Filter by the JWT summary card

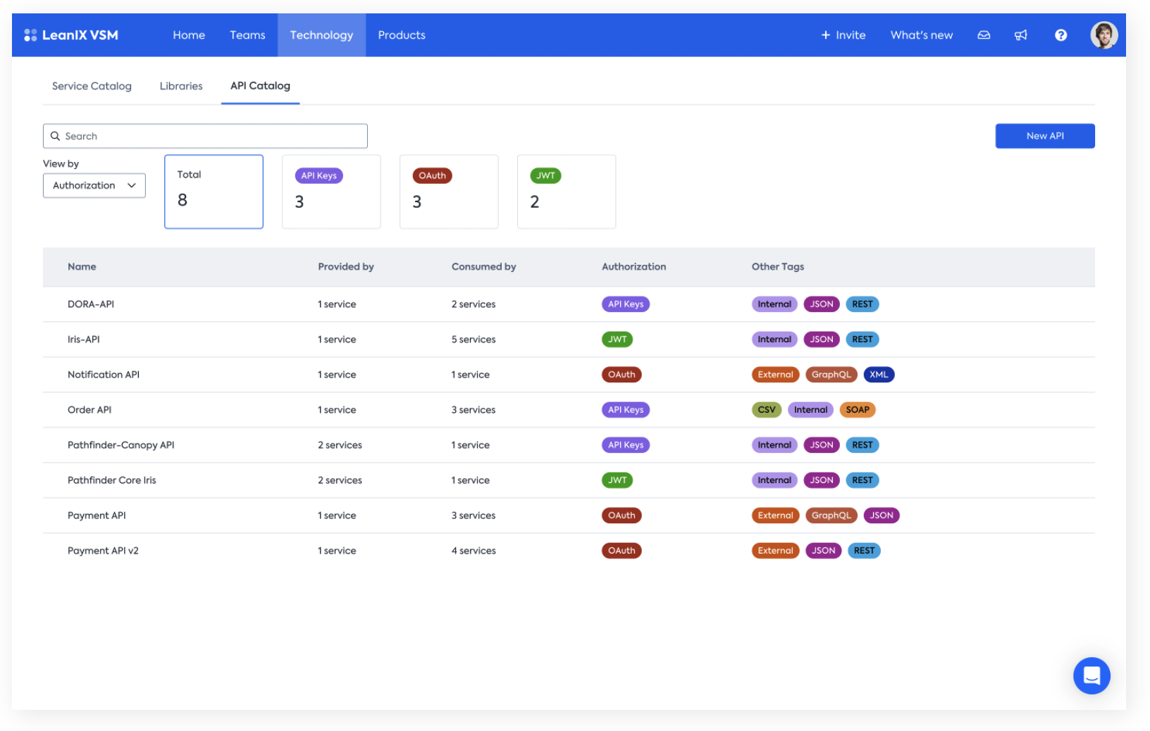pos(567,192)
